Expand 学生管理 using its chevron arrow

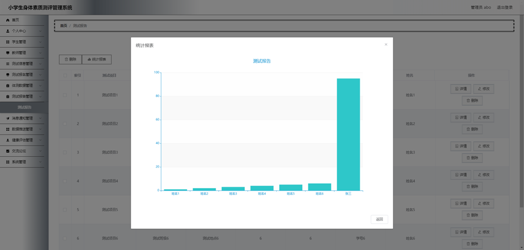point(41,42)
